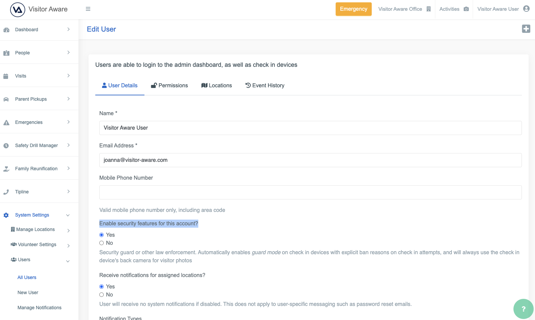Select No for enabling security features
The image size is (535, 320).
point(101,243)
